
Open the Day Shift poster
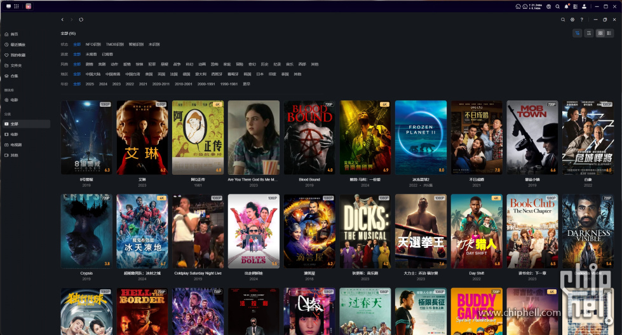(x=477, y=231)
